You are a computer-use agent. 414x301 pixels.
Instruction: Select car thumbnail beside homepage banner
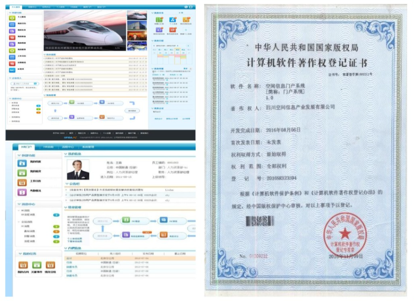click(x=137, y=46)
